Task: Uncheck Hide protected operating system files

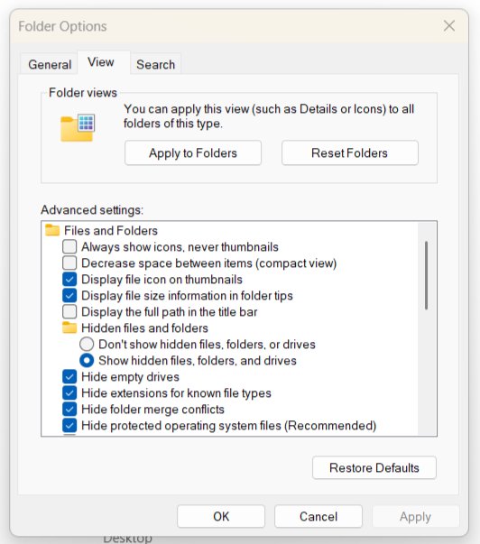Action: (x=69, y=425)
